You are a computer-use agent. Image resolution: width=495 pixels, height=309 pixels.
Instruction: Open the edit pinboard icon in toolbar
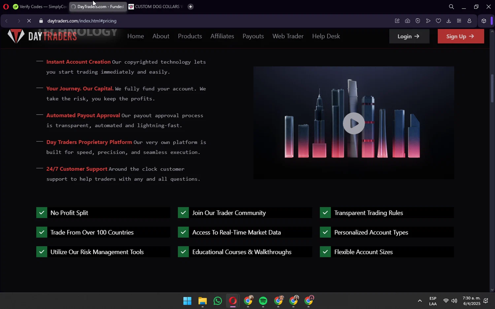pos(397,21)
